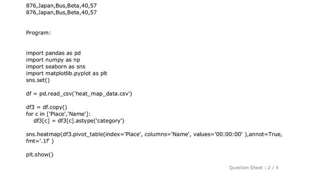Click the 'import seaborn as sns' line
Viewport: 309px width, 174px height.
(x=56, y=67)
